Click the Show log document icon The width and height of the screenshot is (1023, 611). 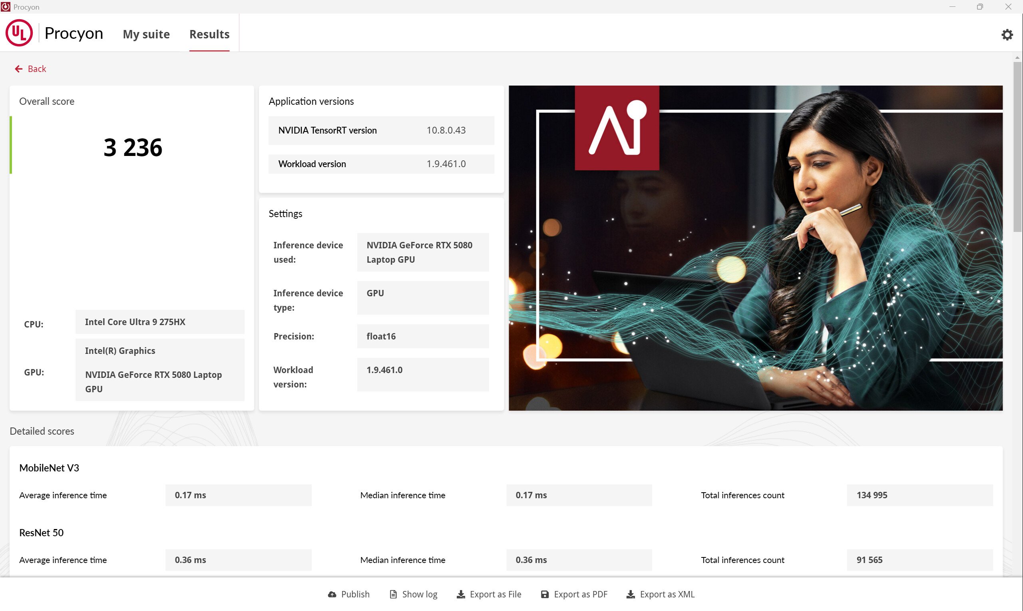click(x=393, y=594)
